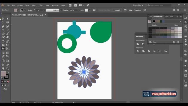Select the Hand tool
Screen dimensions: 188x106
coord(3,68)
